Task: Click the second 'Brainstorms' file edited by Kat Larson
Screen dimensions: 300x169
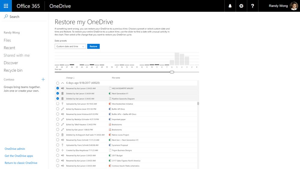Action: 117,130
